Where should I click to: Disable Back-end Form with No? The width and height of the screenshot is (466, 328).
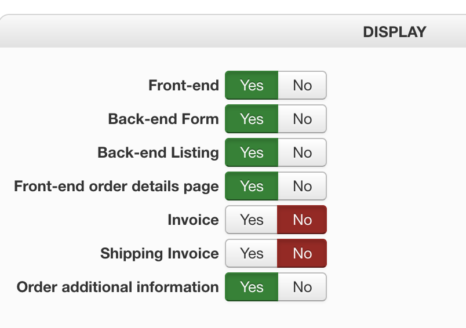click(302, 119)
